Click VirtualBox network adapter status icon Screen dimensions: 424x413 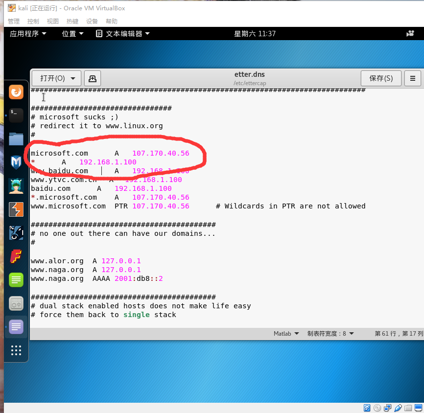coord(388,408)
